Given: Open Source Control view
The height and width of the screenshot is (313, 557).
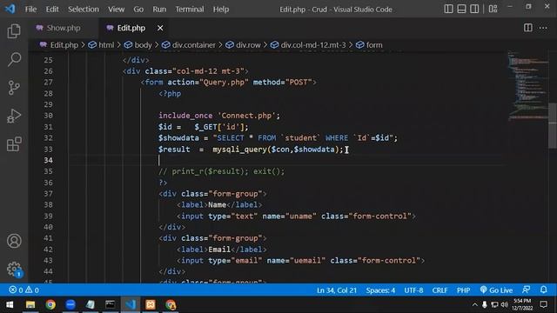Looking at the screenshot, I should pyautogui.click(x=14, y=88).
